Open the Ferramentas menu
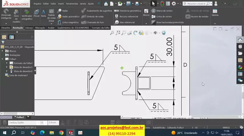This screenshot has width=244, height=136. click(x=72, y=4)
